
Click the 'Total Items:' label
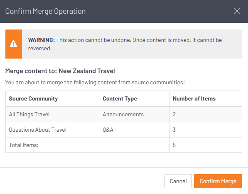pyautogui.click(x=24, y=145)
